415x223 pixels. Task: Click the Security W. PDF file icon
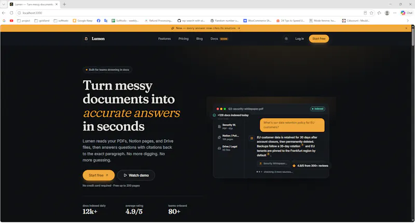tap(219, 126)
